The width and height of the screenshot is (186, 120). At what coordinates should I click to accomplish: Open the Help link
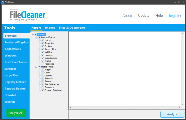tap(159, 16)
